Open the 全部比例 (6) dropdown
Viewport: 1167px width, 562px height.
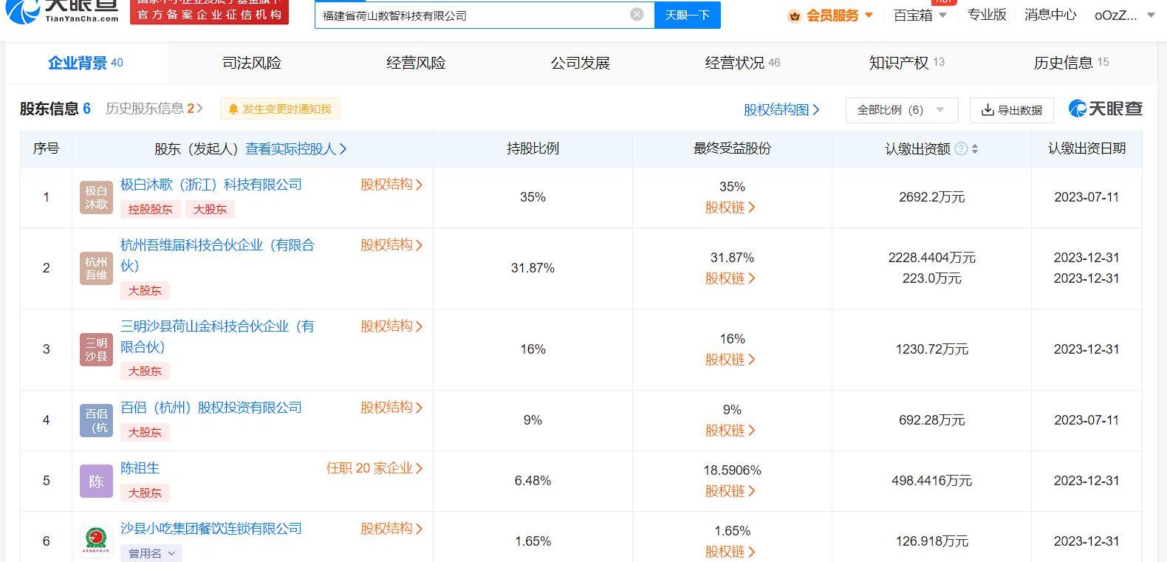(901, 110)
